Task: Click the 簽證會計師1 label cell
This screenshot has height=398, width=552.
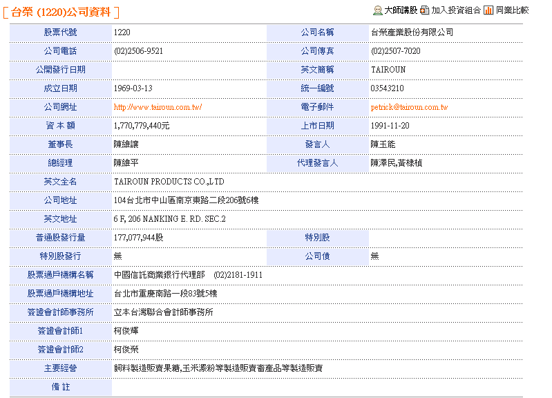Action: point(61,331)
